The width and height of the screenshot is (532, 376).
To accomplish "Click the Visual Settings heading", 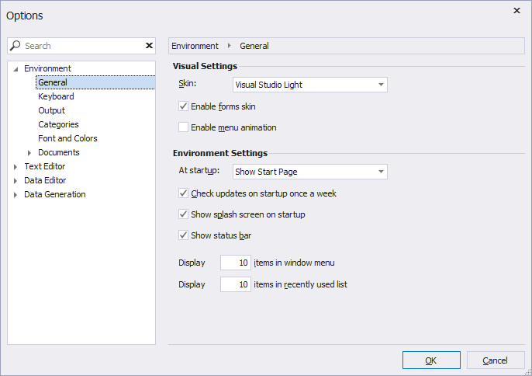I will click(205, 66).
